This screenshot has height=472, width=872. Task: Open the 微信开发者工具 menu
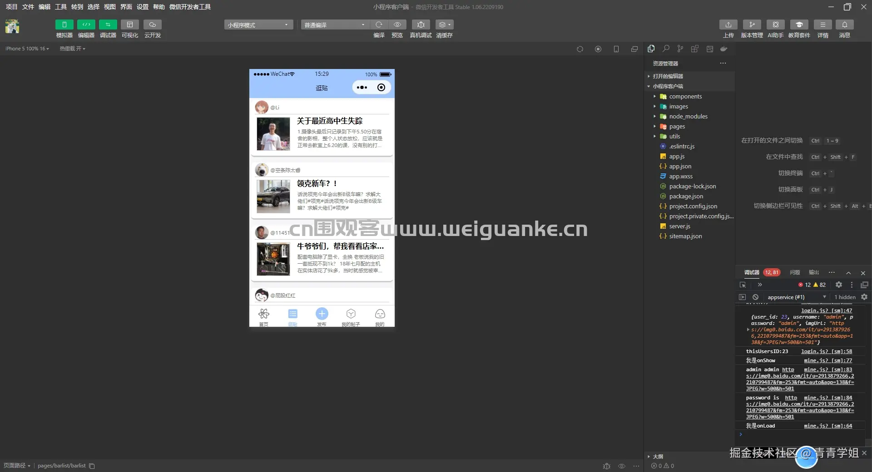190,7
